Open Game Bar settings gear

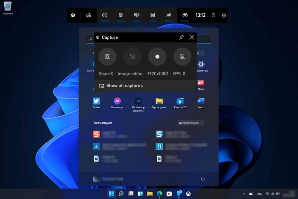tap(224, 16)
